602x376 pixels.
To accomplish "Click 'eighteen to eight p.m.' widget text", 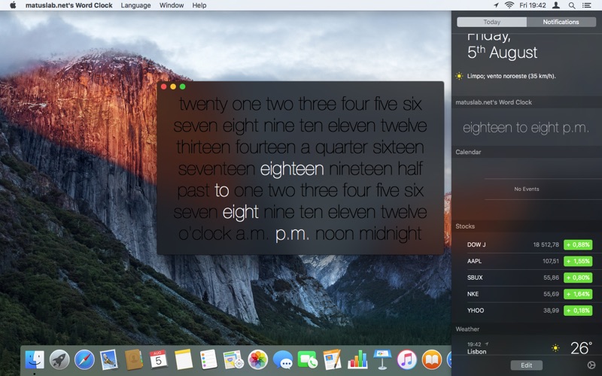I will pyautogui.click(x=525, y=127).
